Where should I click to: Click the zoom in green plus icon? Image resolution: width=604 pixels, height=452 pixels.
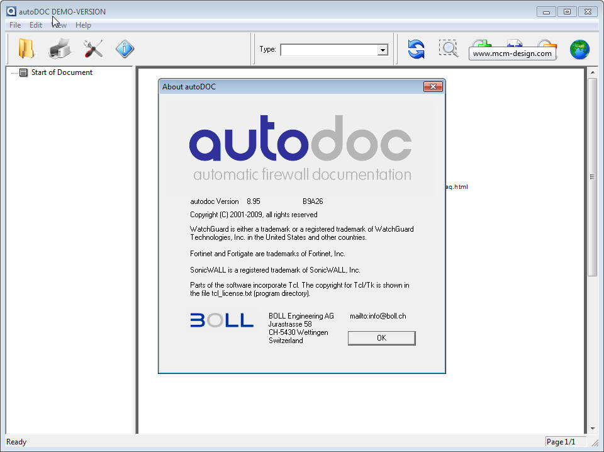coord(481,43)
